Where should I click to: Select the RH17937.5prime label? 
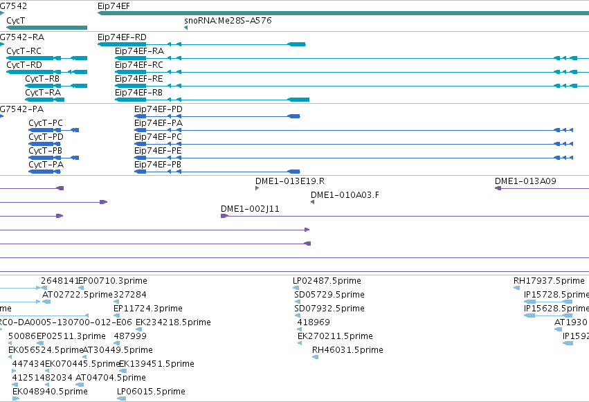tap(549, 281)
